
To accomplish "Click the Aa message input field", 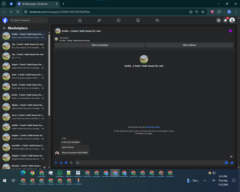I will (150, 163).
